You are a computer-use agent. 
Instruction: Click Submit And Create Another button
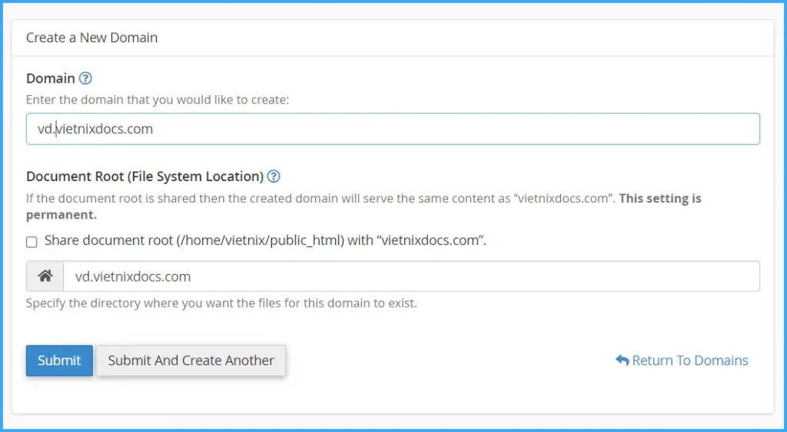[x=191, y=361]
